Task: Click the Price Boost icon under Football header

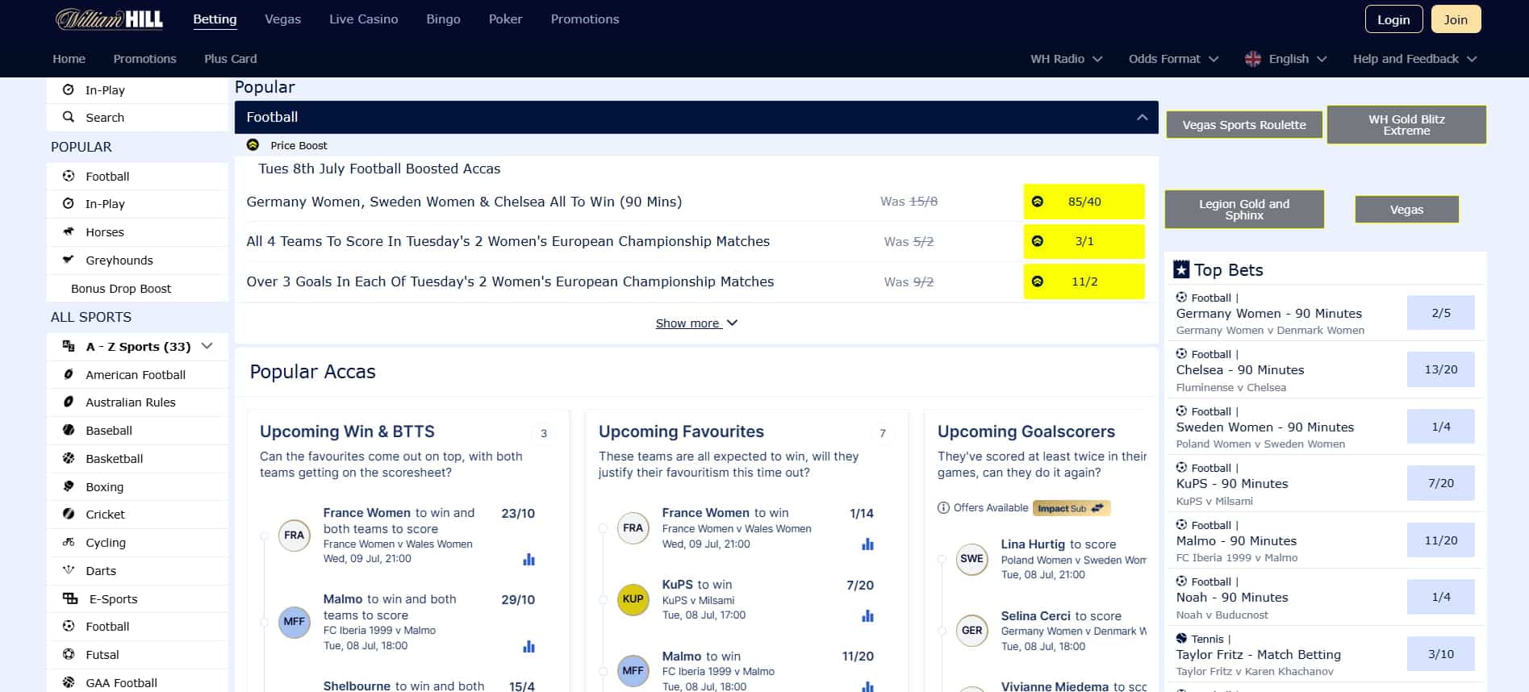Action: pyautogui.click(x=253, y=145)
